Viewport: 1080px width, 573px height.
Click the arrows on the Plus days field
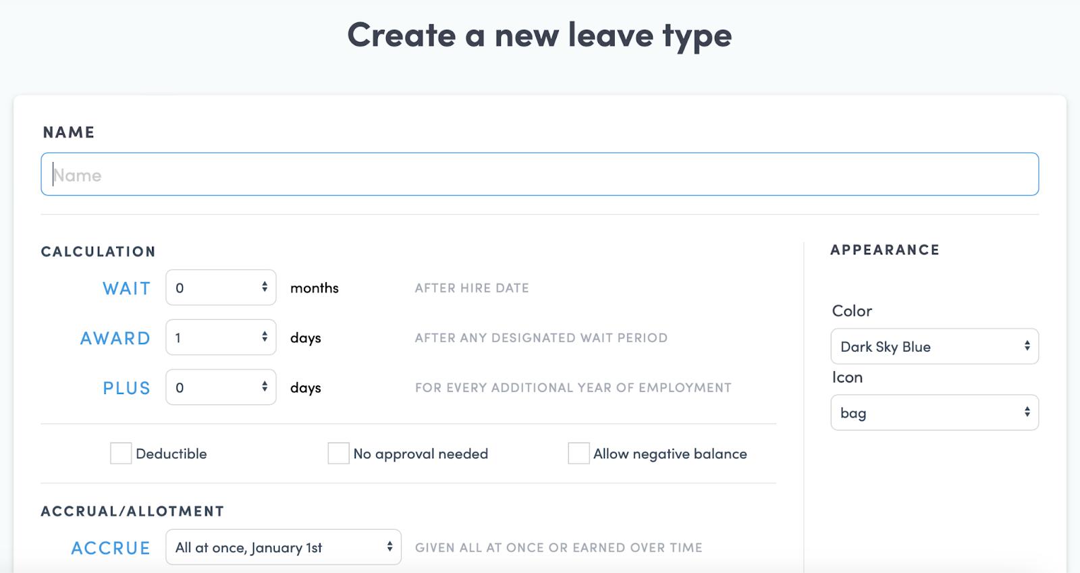[x=265, y=387]
